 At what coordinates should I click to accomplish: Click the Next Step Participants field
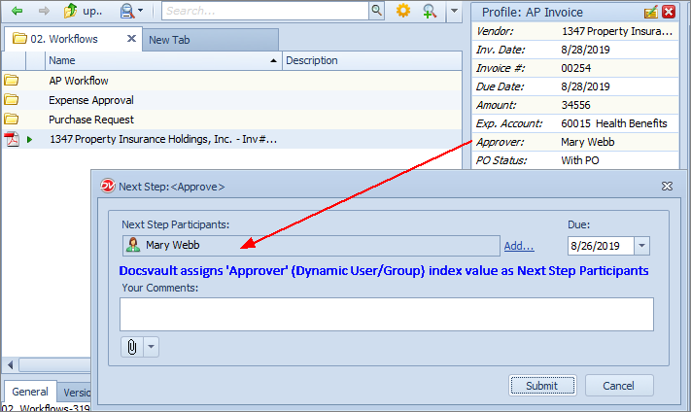[x=311, y=246]
